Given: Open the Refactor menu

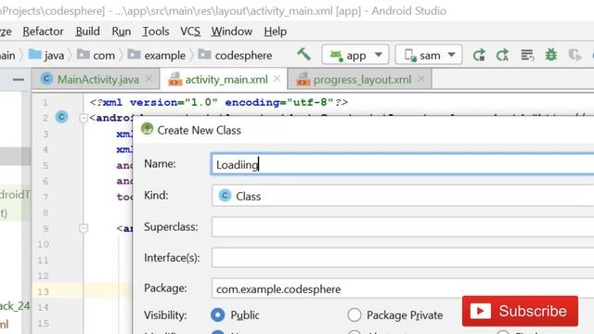Looking at the screenshot, I should [44, 32].
